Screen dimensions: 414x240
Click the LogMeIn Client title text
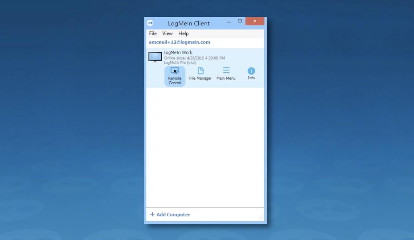(x=189, y=23)
